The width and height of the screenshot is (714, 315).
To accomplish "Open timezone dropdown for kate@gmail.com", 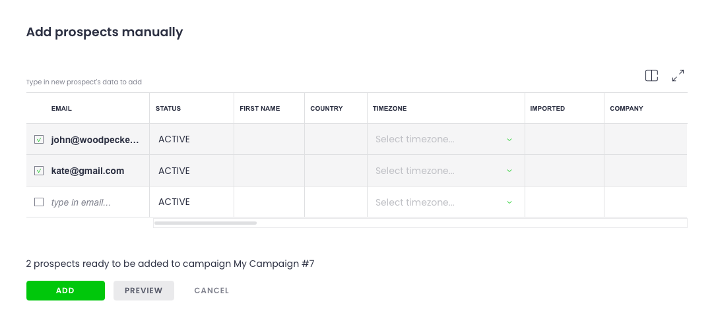I will click(x=445, y=171).
